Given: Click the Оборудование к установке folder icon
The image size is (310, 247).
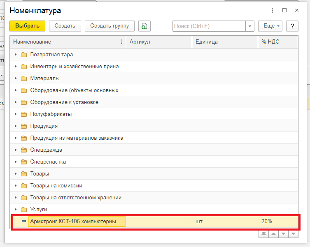Looking at the screenshot, I should click(x=24, y=102).
